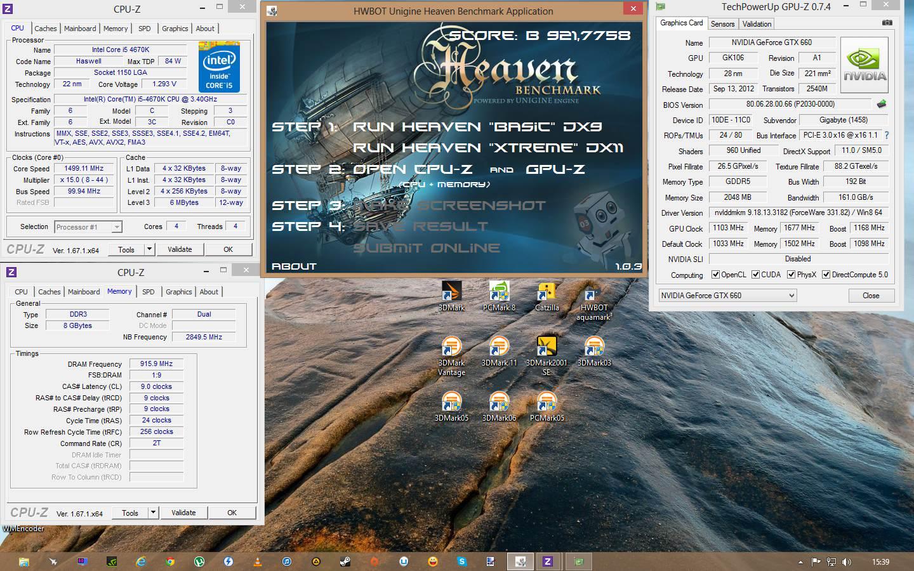Open the Processor #1 selection dropdown

88,226
